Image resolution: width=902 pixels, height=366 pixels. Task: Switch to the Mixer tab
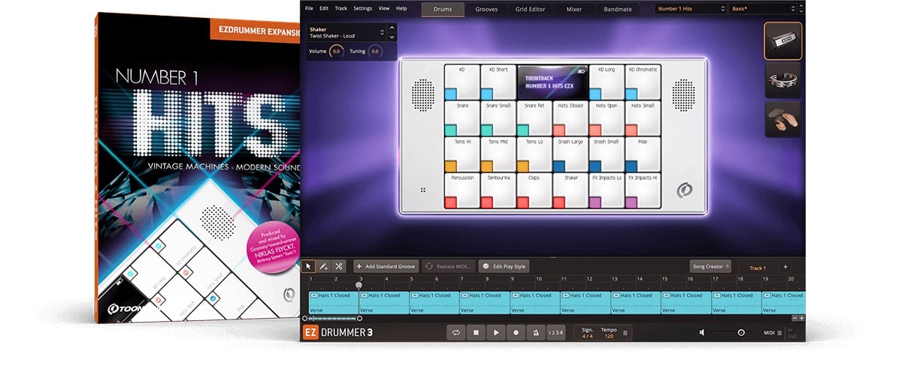click(574, 10)
